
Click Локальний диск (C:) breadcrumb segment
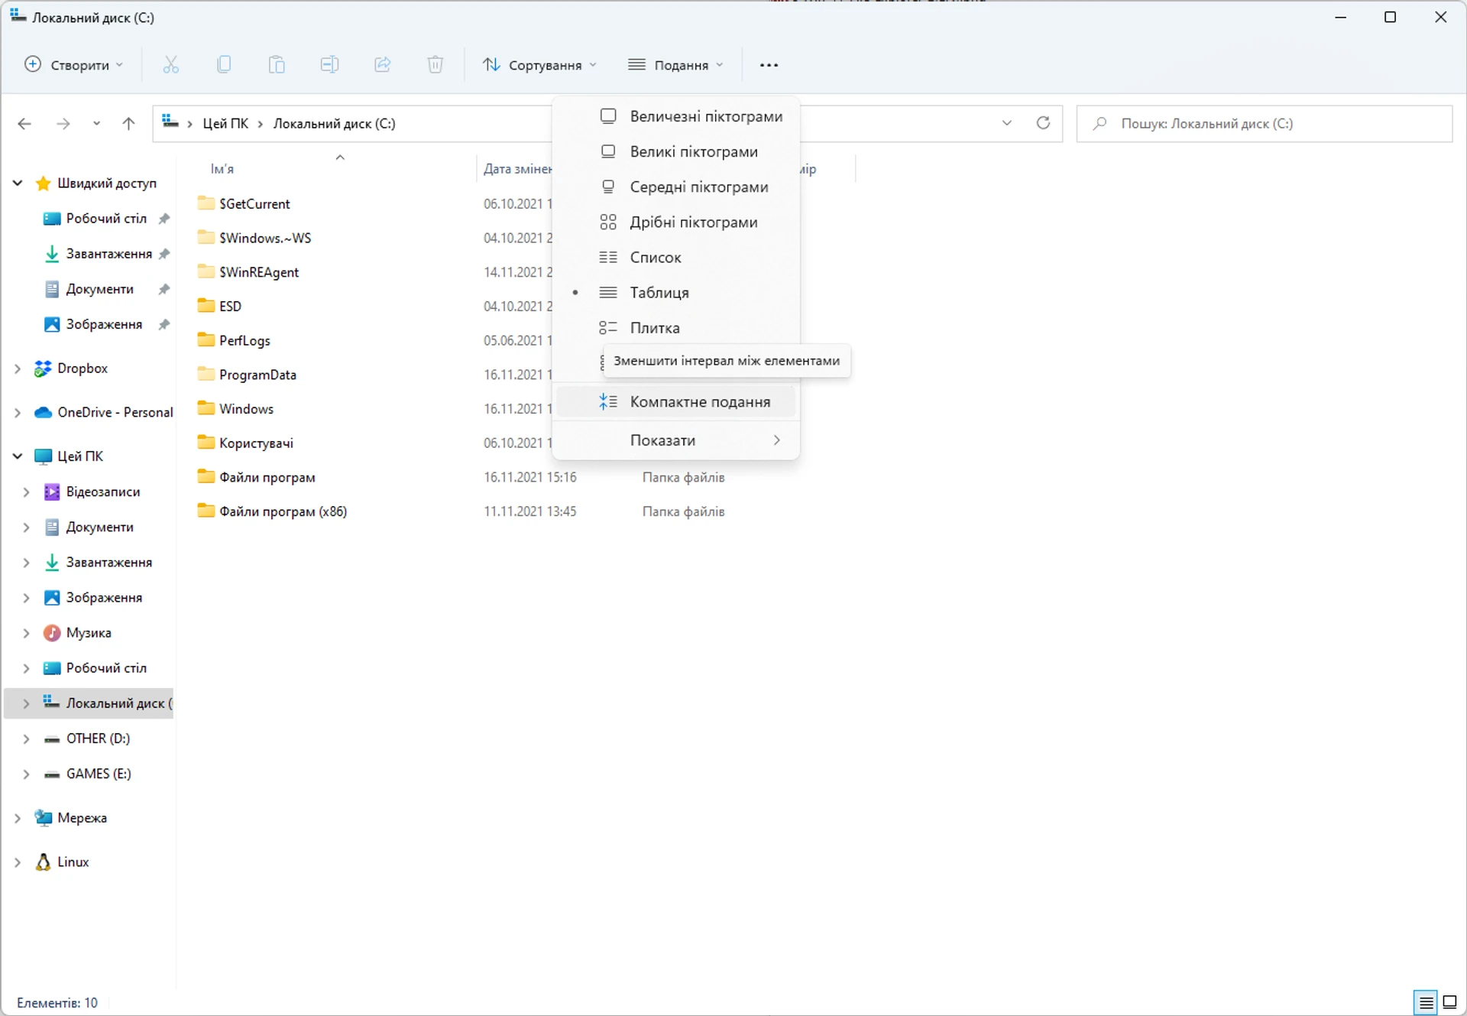335,123
